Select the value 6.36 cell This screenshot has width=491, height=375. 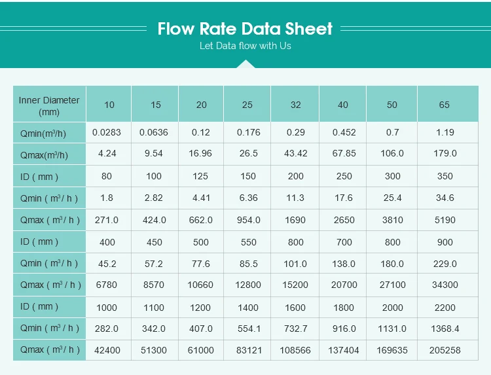[247, 198]
